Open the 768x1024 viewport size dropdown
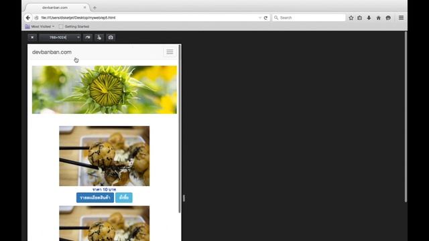The image size is (429, 241). [60, 37]
